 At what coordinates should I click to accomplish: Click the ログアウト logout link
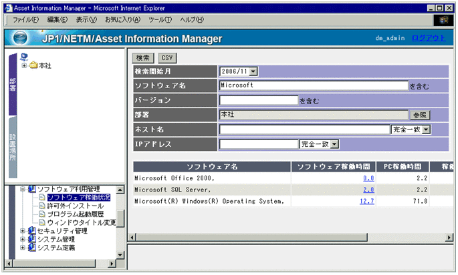tap(428, 38)
